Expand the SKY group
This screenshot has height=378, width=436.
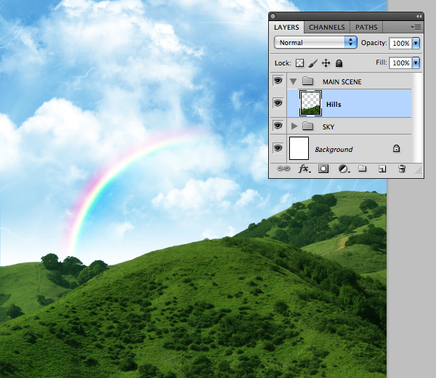click(294, 126)
